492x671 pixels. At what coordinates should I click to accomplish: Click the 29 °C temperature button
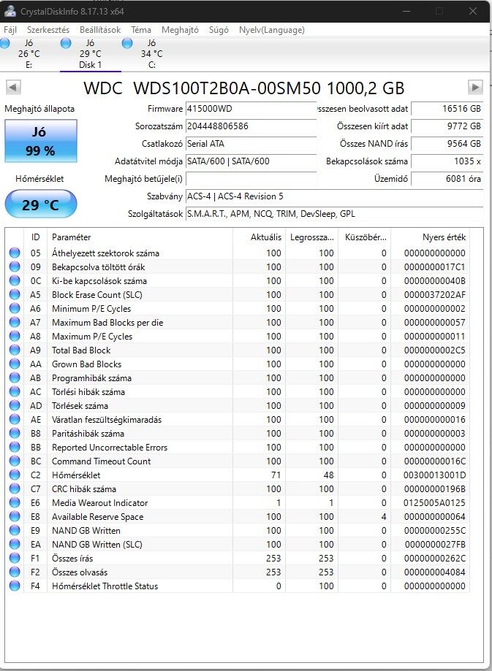click(x=41, y=204)
